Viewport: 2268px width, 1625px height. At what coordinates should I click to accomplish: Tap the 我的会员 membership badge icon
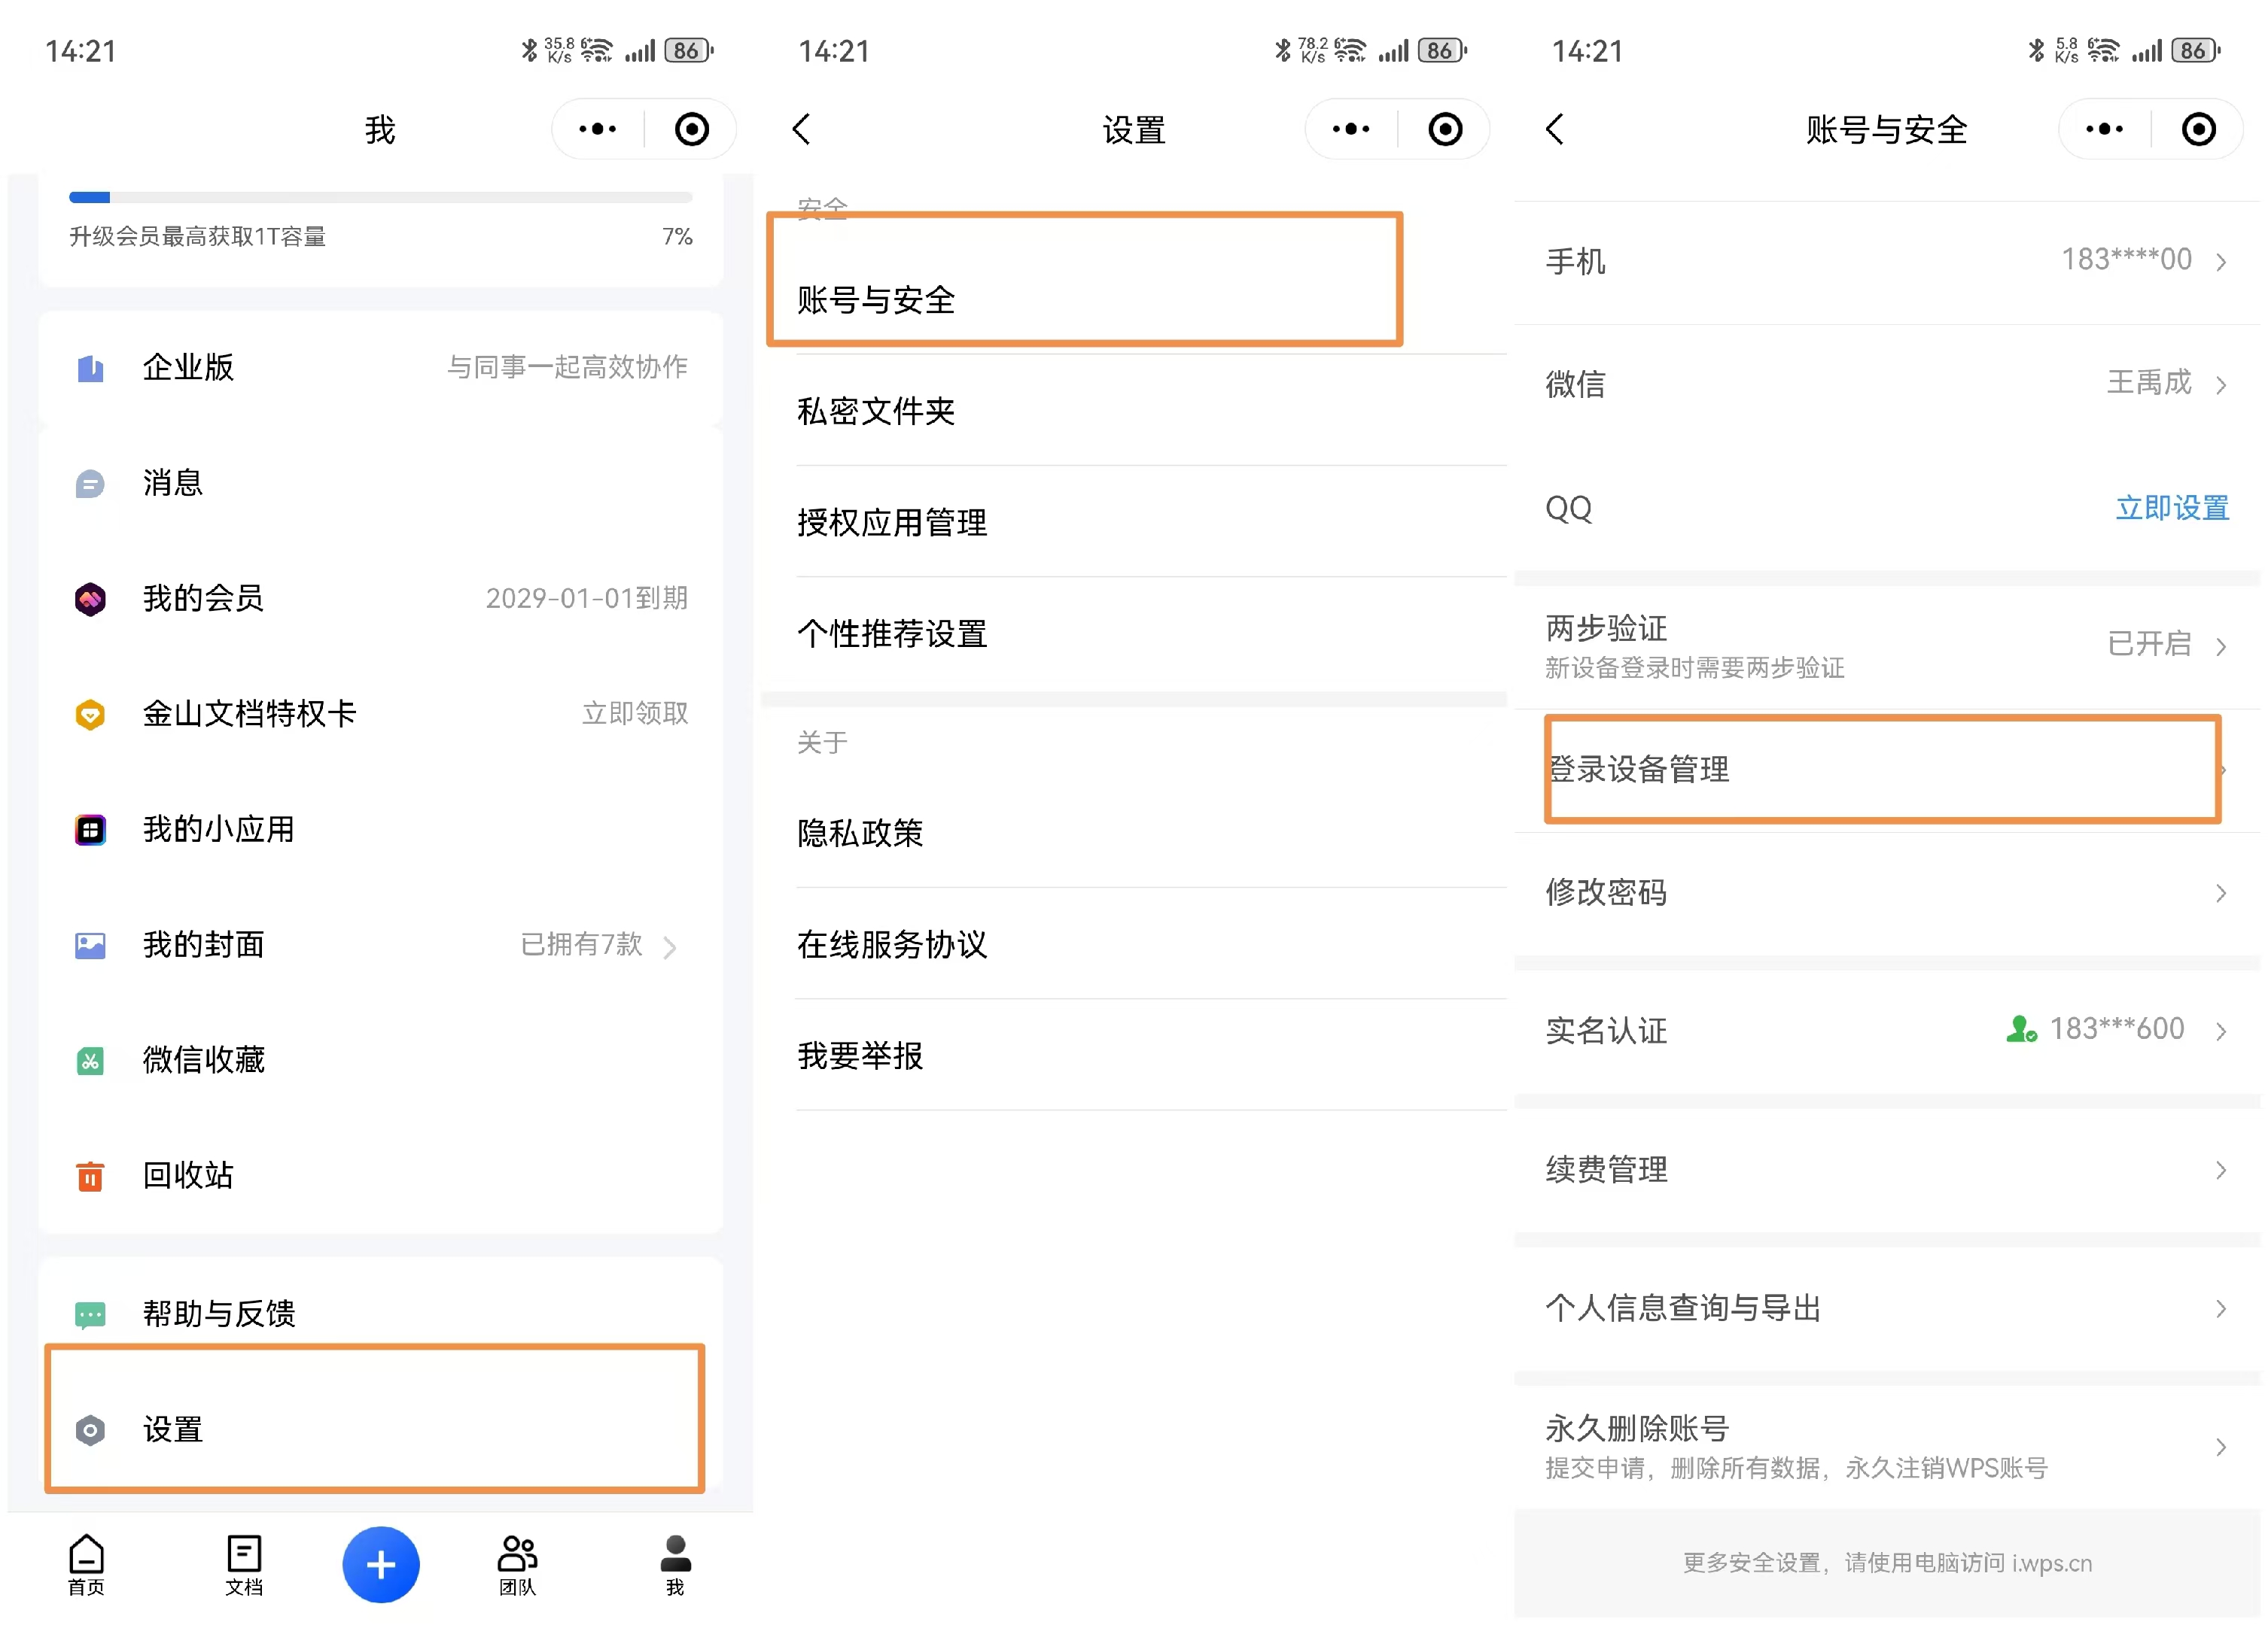(x=90, y=600)
